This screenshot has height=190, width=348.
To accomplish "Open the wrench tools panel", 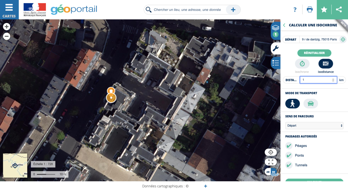I will (275, 48).
